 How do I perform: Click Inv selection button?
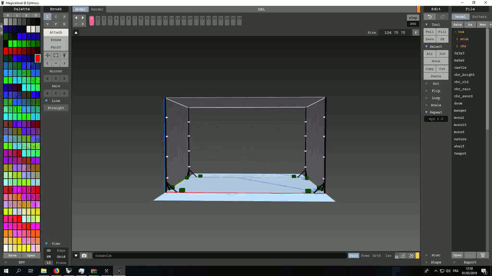tap(443, 54)
